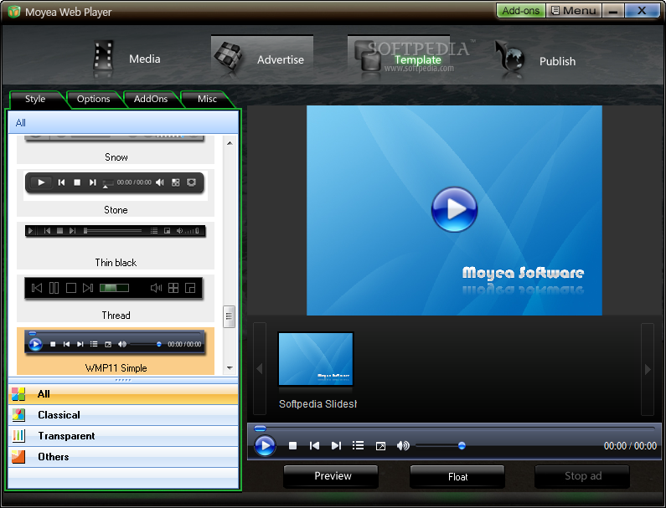
Task: Click play icon in Stone style thumbnail
Action: click(41, 182)
